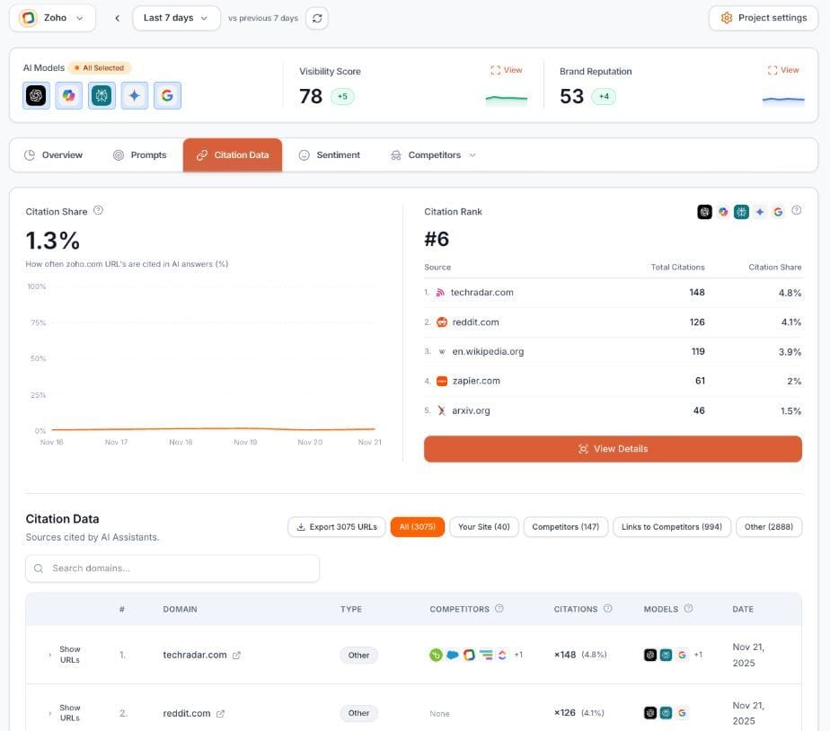Switch to the Prompts tab
Viewport: 830px width, 731px height.
click(x=140, y=155)
